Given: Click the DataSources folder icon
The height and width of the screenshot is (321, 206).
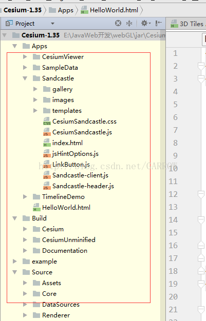Looking at the screenshot, I should [x=36, y=305].
